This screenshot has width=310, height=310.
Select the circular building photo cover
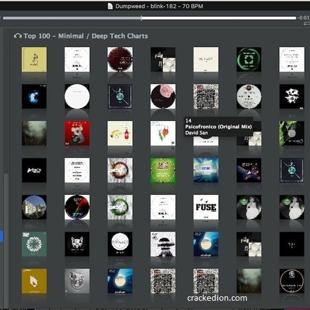34,207
